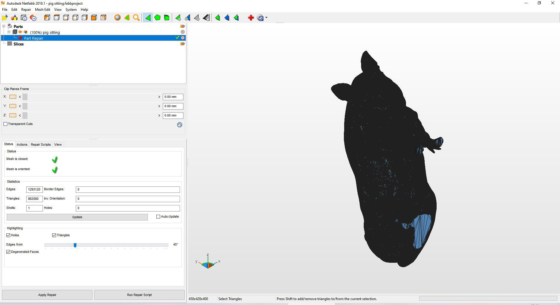Activate the green pentagon surface selection tool

pyautogui.click(x=157, y=18)
